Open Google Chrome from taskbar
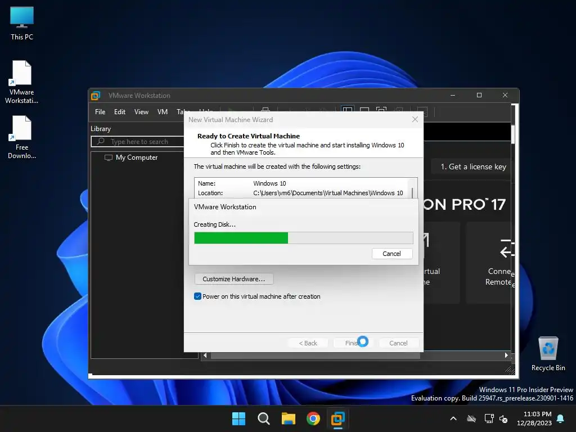Screen dimensions: 576x432 click(313, 418)
